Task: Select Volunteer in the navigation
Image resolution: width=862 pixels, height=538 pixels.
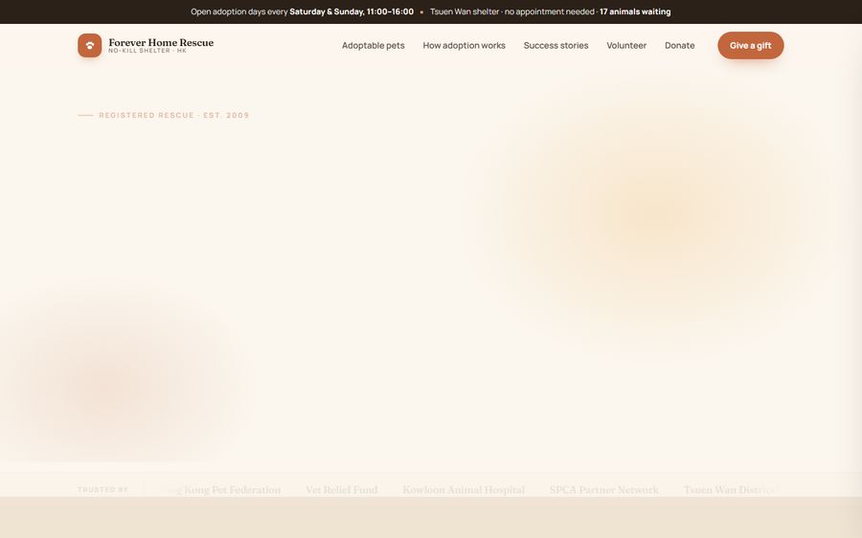Action: coord(626,46)
